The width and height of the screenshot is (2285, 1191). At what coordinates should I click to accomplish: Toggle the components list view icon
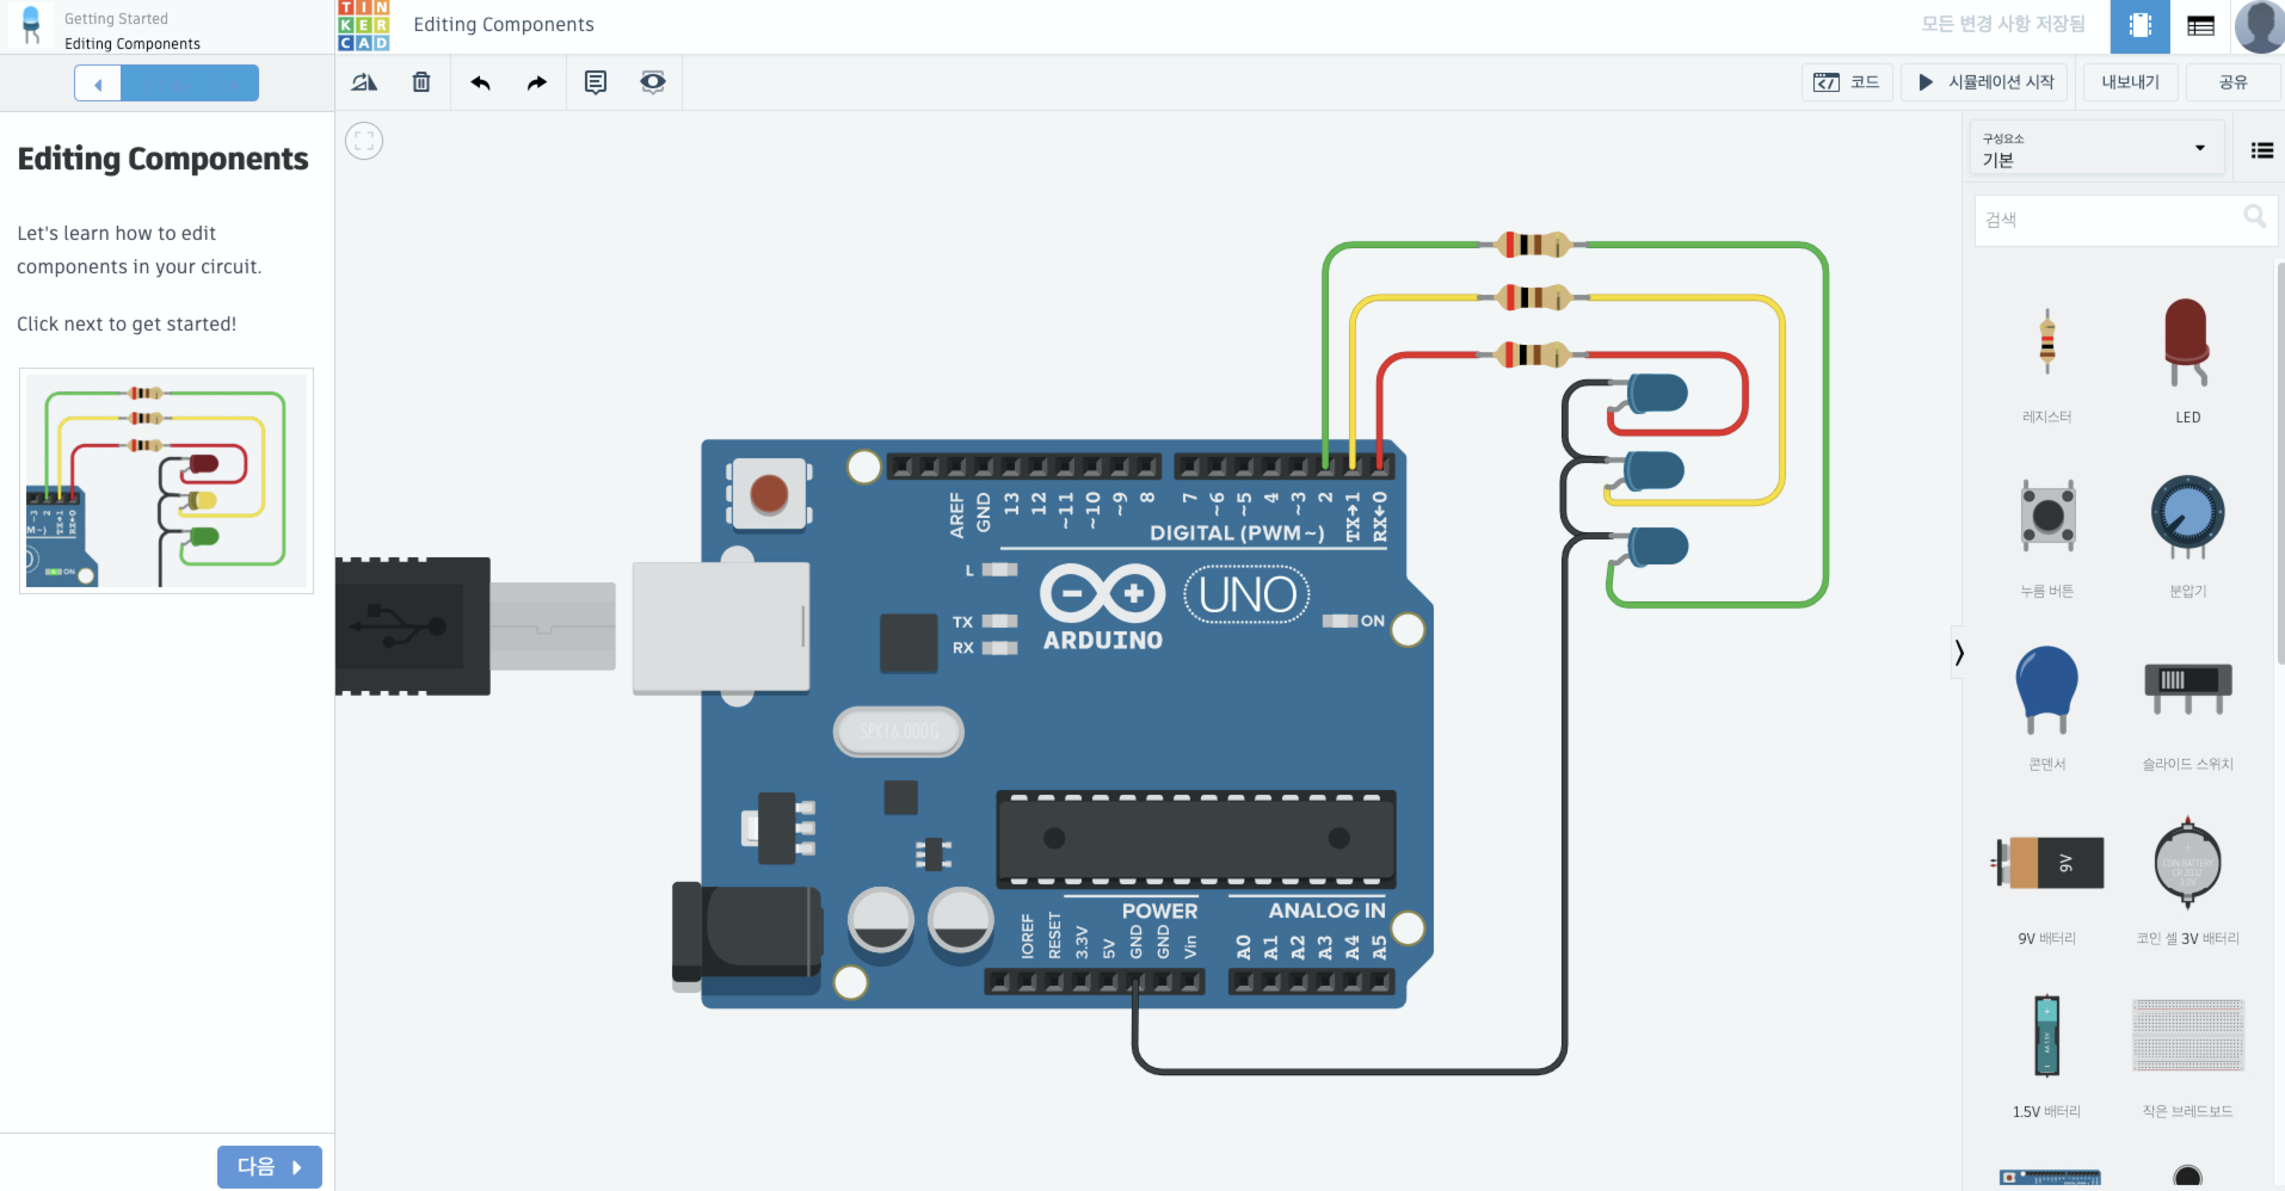pyautogui.click(x=2261, y=150)
